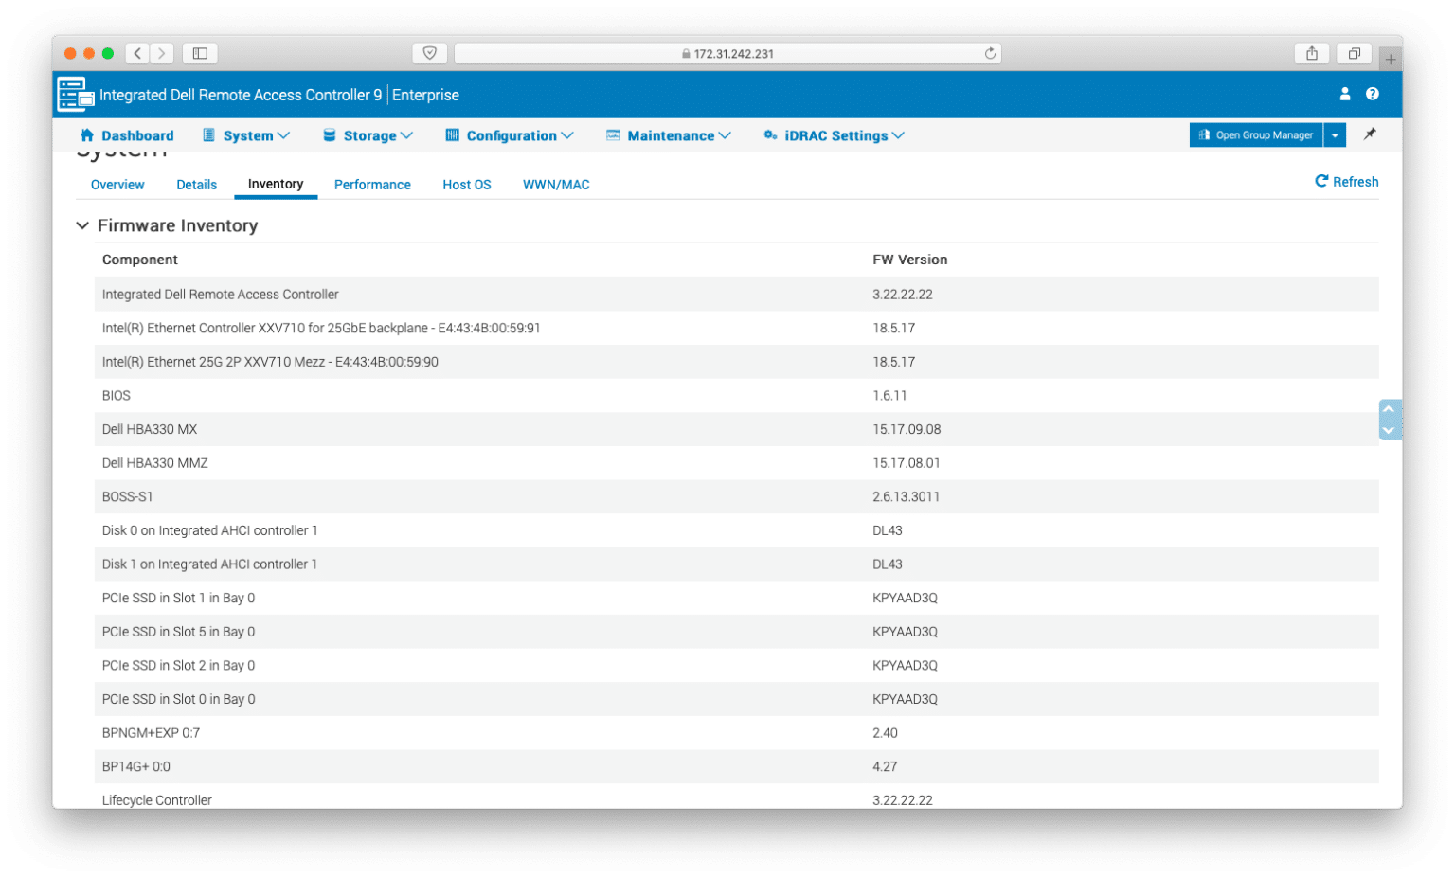Select the Lifecycle Controller row
Image resolution: width=1455 pixels, height=878 pixels.
pyautogui.click(x=737, y=797)
